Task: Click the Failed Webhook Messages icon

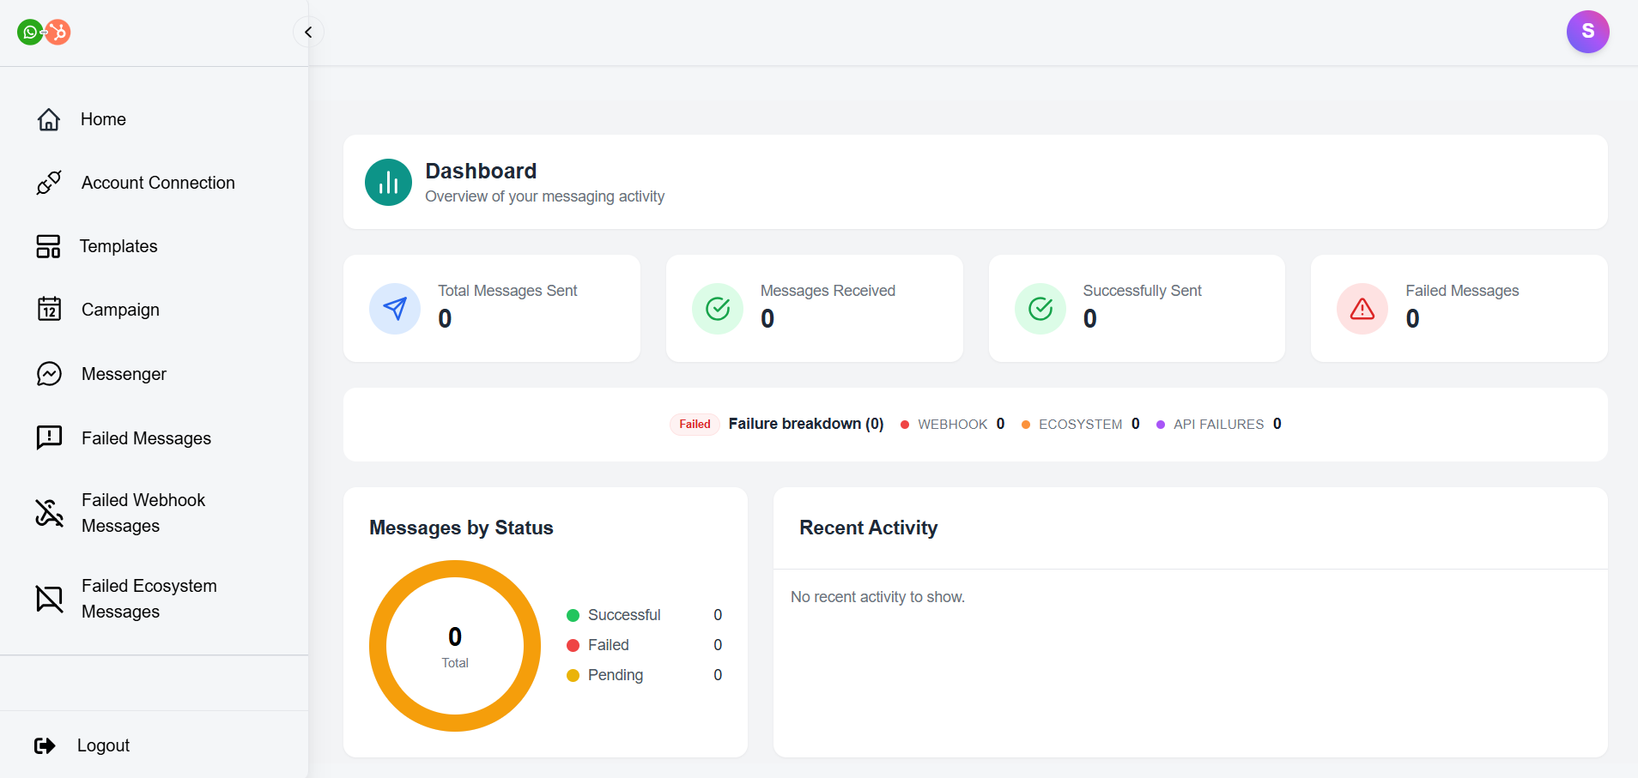Action: [x=49, y=513]
